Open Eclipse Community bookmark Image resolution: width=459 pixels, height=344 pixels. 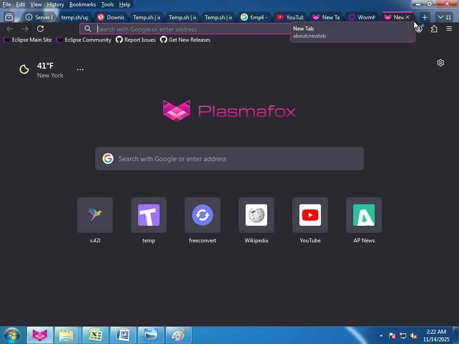click(84, 40)
